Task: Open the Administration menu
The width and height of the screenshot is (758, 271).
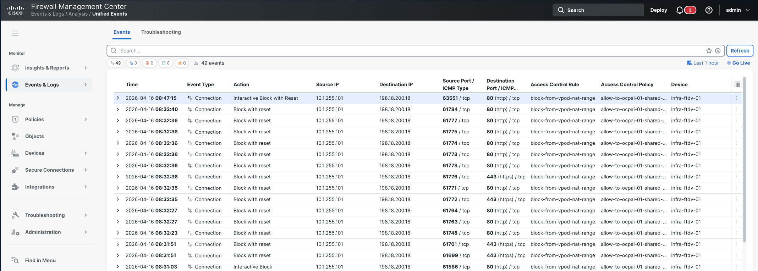Action: (x=49, y=232)
